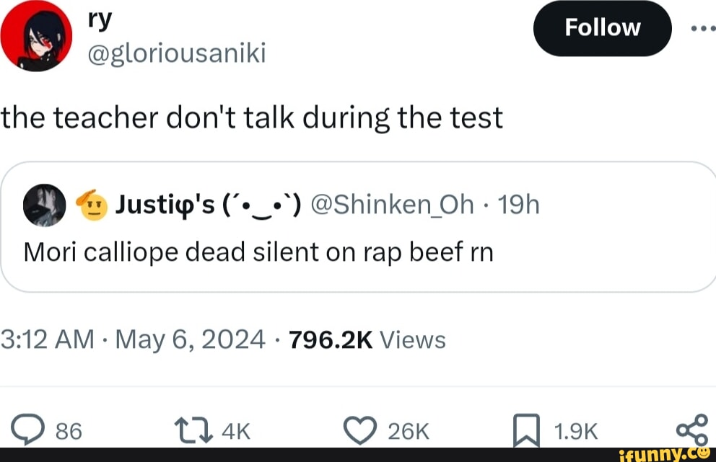Open the three-dot more options menu
The height and width of the screenshot is (462, 716).
tap(700, 29)
